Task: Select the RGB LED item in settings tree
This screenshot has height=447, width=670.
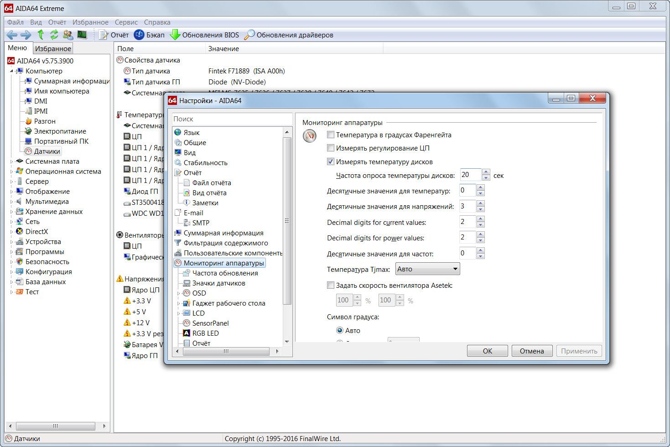Action: 201,333
